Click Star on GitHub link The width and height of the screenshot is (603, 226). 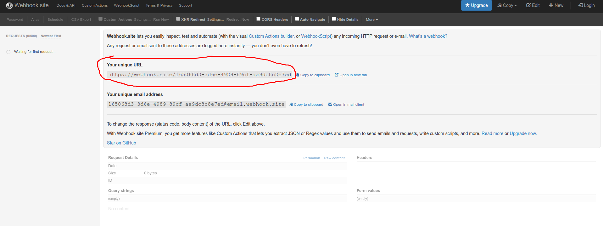click(121, 143)
